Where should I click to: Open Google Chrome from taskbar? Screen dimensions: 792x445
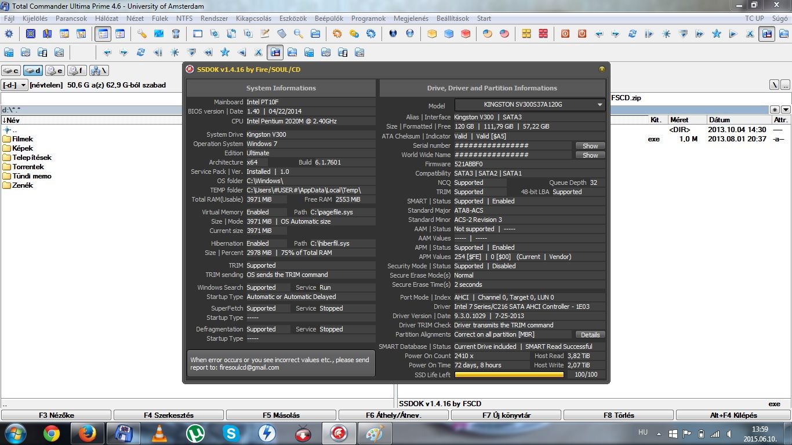(x=51, y=433)
